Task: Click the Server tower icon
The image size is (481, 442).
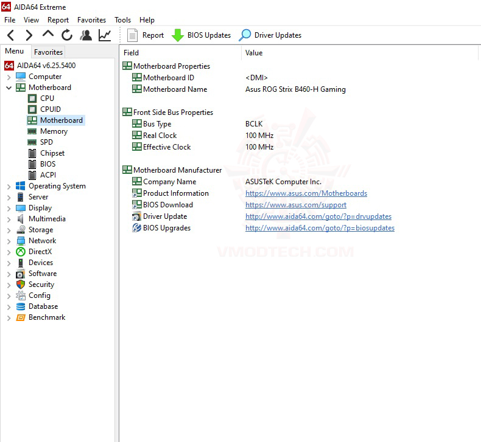Action: point(20,197)
